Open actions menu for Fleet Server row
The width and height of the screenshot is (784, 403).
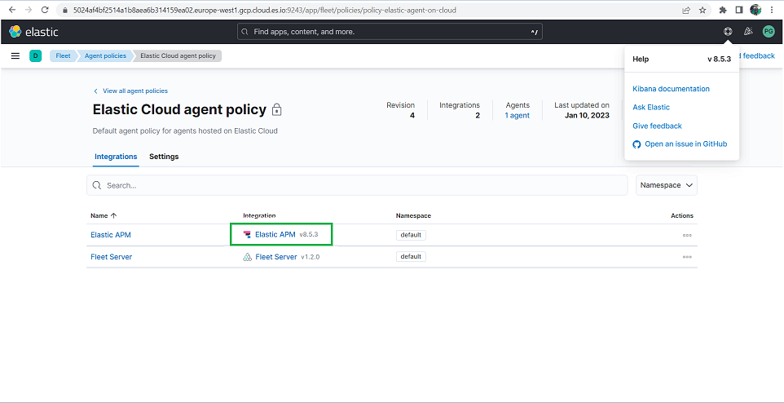[687, 257]
